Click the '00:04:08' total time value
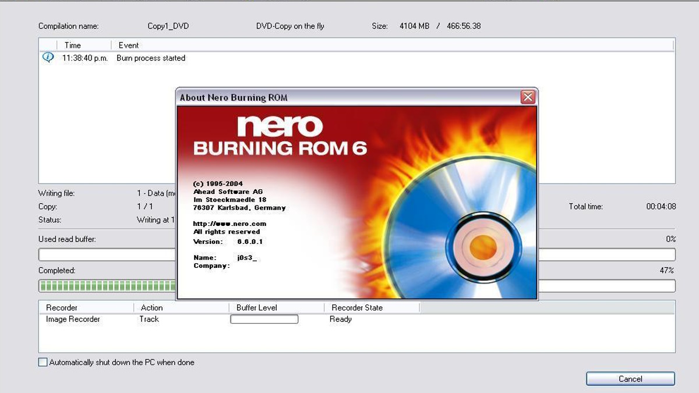This screenshot has height=393, width=699. click(661, 207)
